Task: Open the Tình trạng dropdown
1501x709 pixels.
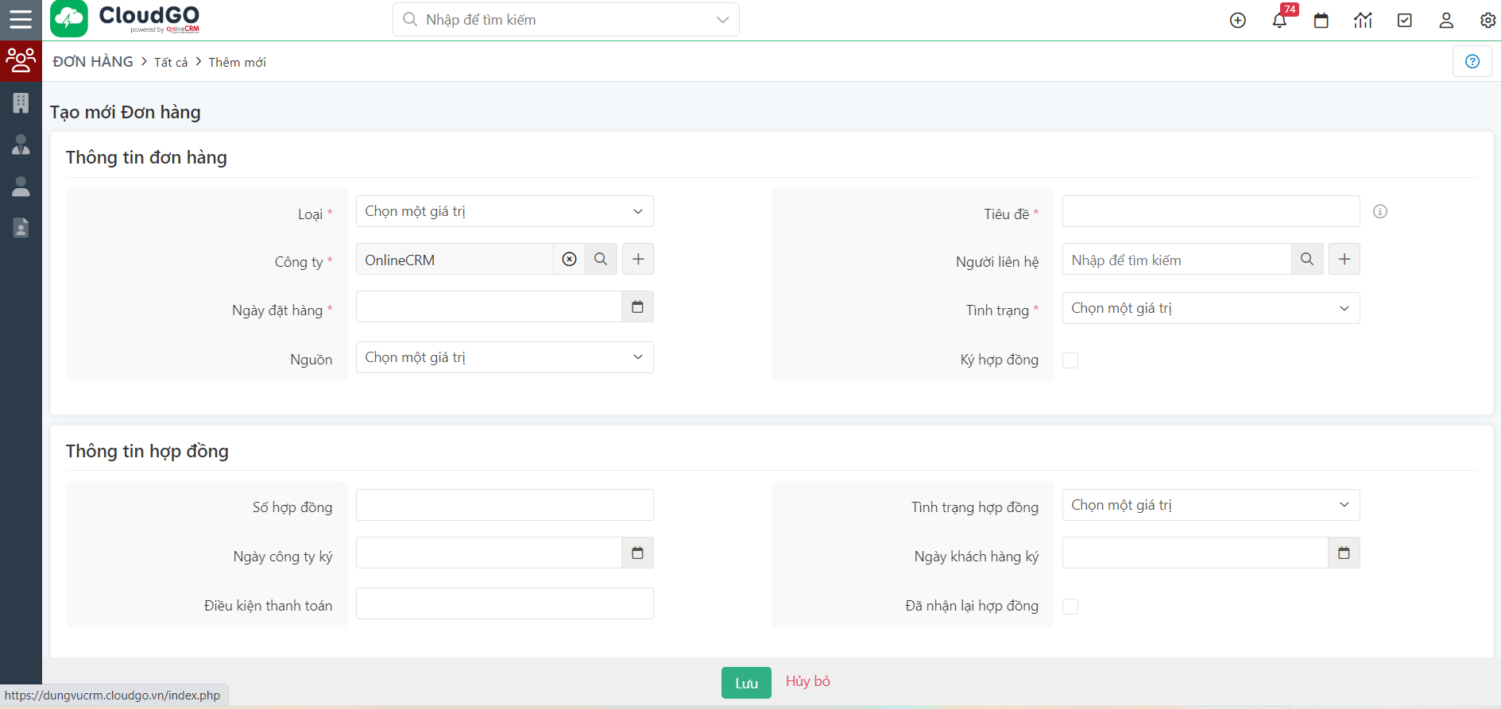Action: 1211,308
